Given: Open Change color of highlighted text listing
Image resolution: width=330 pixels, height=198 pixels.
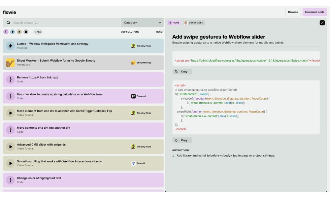Looking at the screenshot, I should tap(83, 180).
